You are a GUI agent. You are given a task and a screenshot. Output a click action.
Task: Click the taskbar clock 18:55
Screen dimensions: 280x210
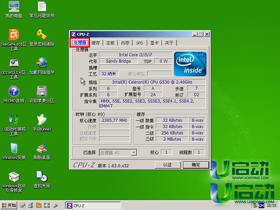[272, 206]
